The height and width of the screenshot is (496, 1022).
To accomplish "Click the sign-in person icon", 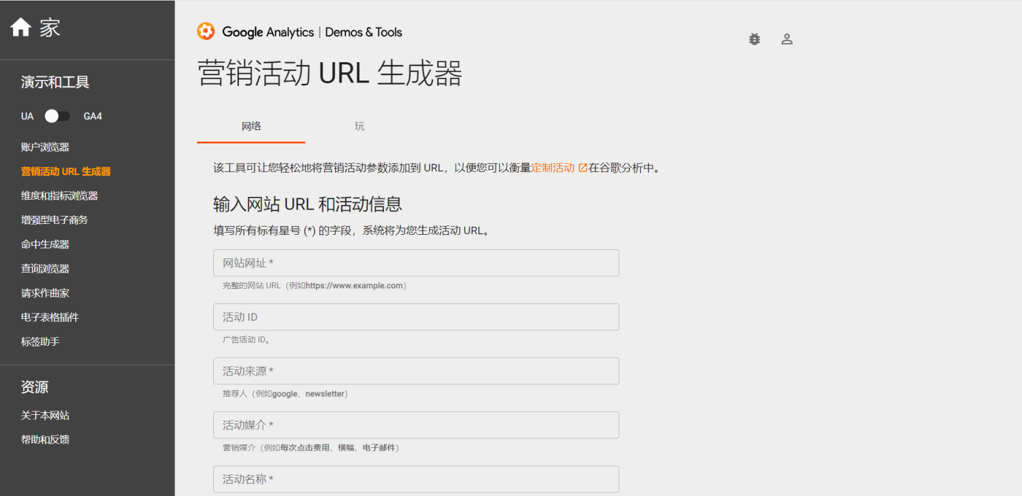I will click(786, 39).
